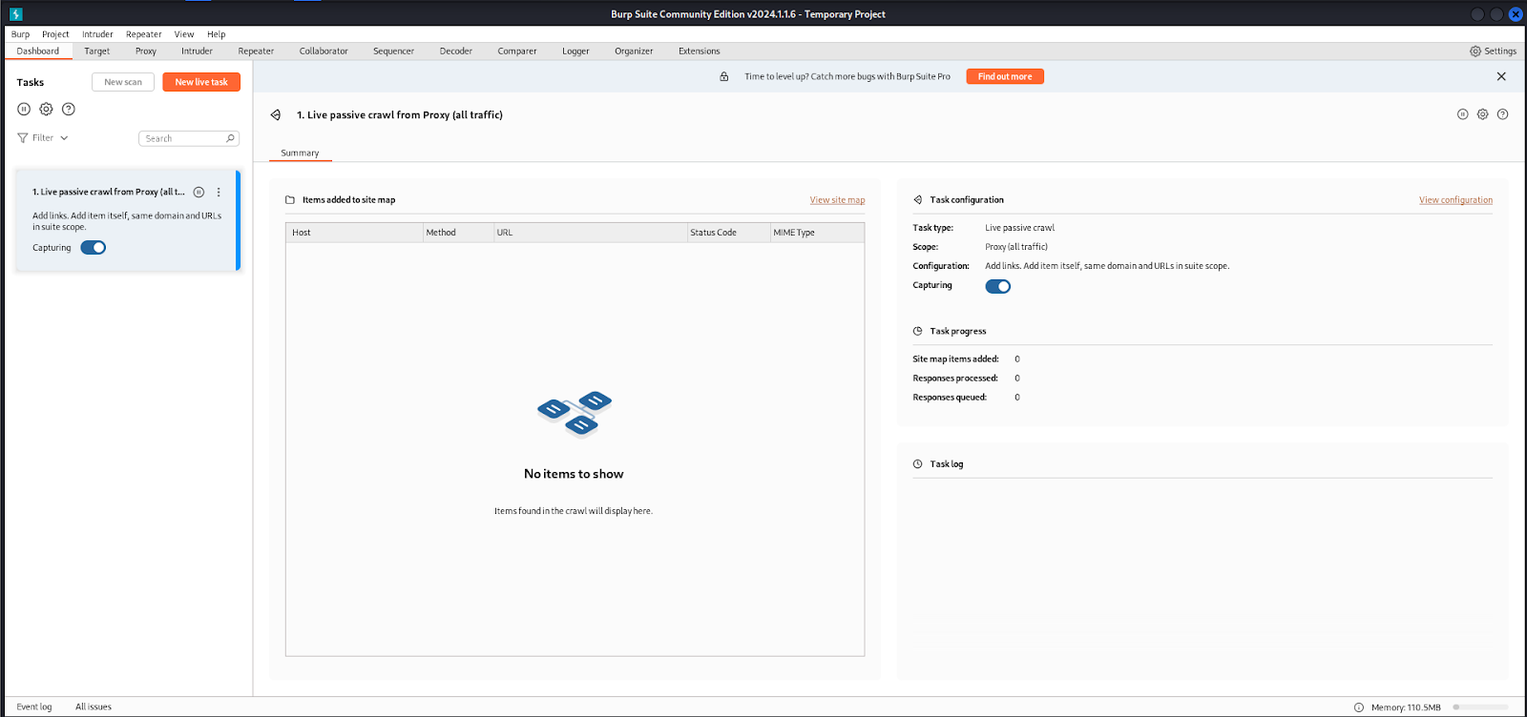Switch to the Organizer tab
The width and height of the screenshot is (1527, 717).
pyautogui.click(x=634, y=51)
